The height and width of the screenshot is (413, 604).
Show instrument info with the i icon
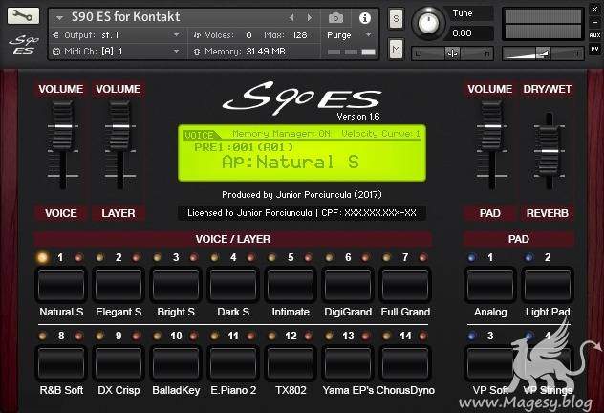(x=365, y=18)
